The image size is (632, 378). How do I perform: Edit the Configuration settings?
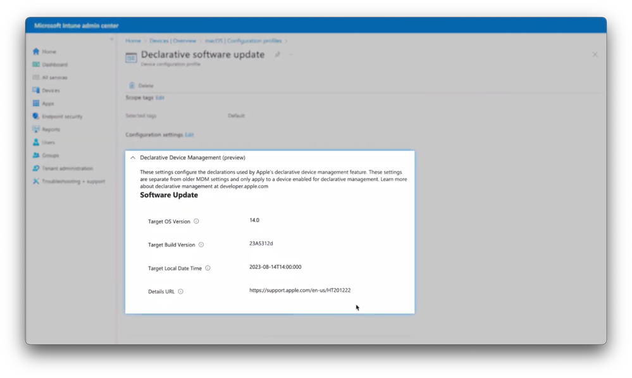click(189, 135)
